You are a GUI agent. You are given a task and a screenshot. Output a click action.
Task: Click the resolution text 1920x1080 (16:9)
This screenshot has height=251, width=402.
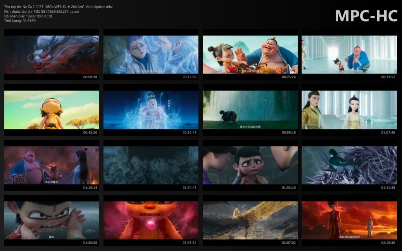[x=39, y=16]
